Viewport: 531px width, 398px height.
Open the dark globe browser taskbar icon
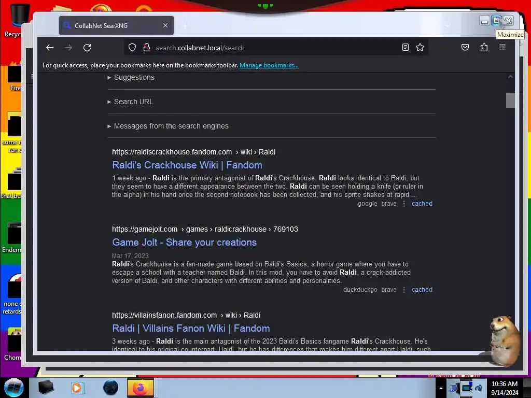coord(110,388)
